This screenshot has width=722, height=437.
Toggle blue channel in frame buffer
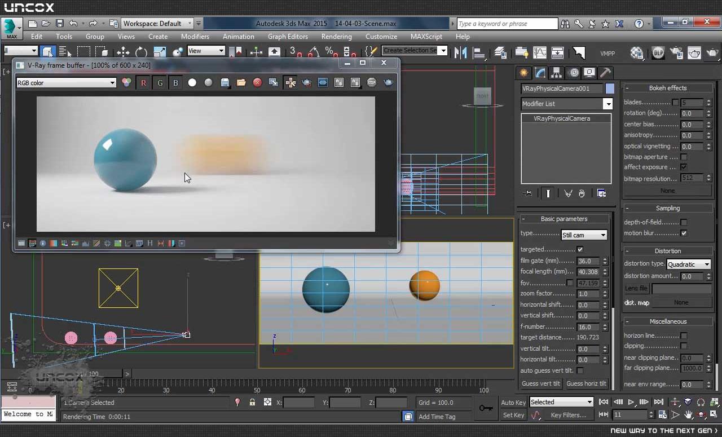tap(175, 83)
